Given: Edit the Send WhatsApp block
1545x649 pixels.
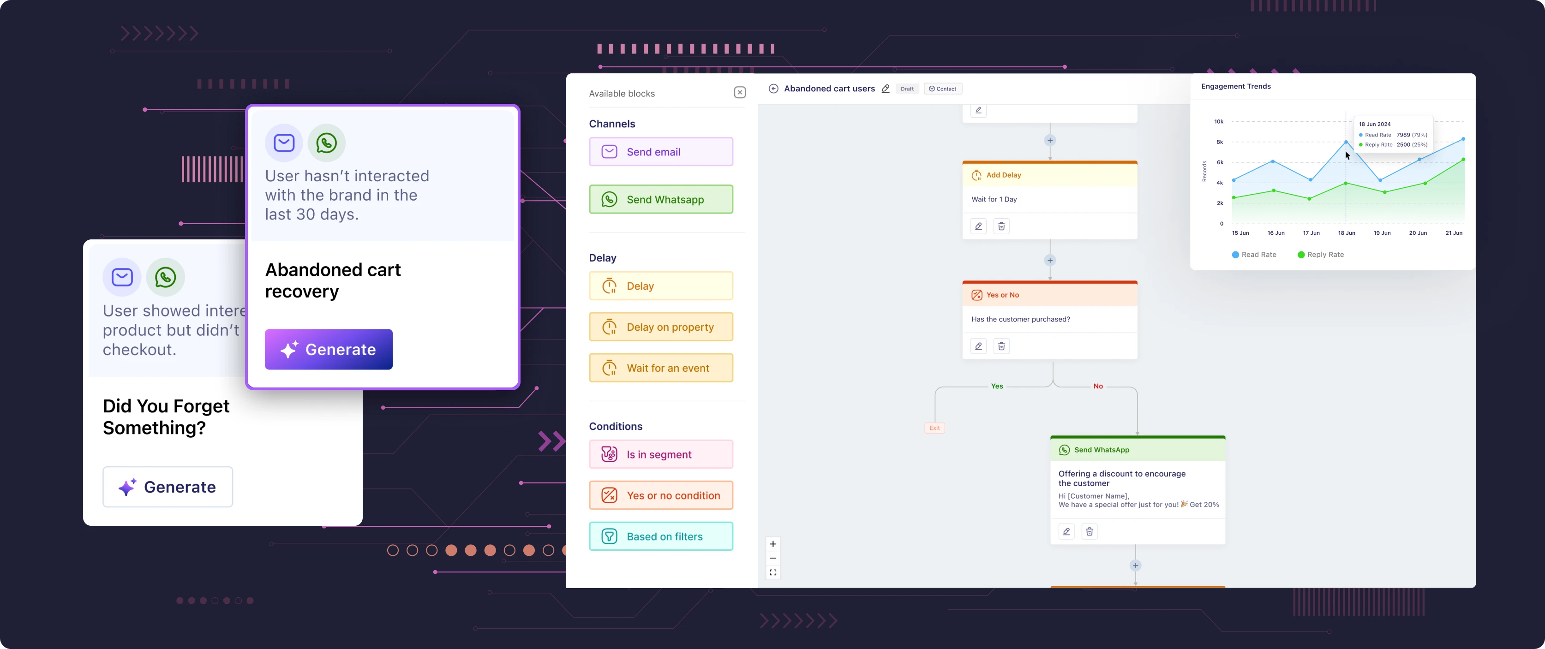Looking at the screenshot, I should [x=1066, y=531].
